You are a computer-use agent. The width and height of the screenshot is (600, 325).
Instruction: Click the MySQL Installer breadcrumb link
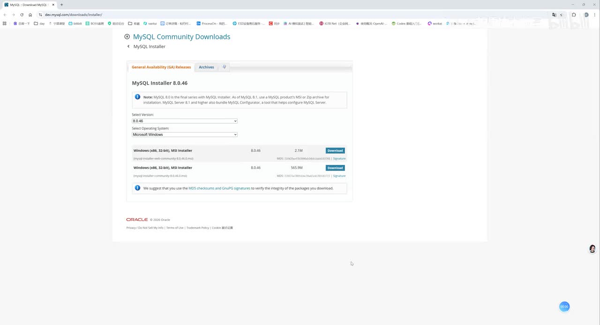pyautogui.click(x=149, y=46)
